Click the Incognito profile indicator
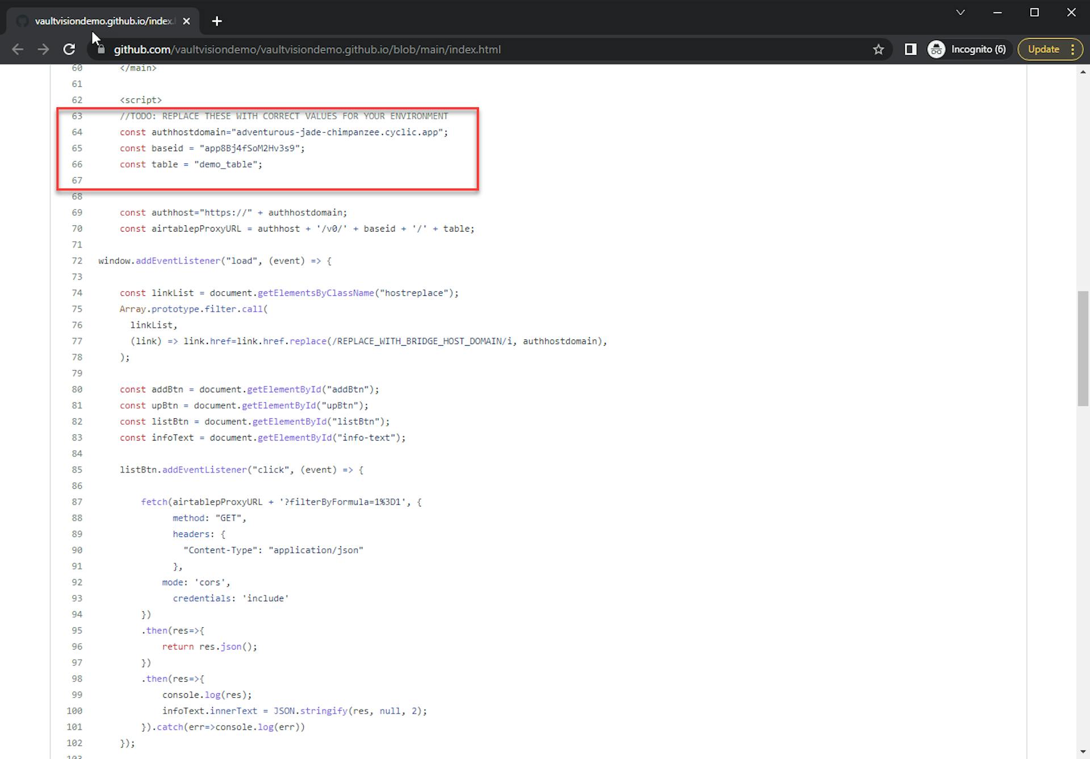This screenshot has height=759, width=1090. coord(967,49)
